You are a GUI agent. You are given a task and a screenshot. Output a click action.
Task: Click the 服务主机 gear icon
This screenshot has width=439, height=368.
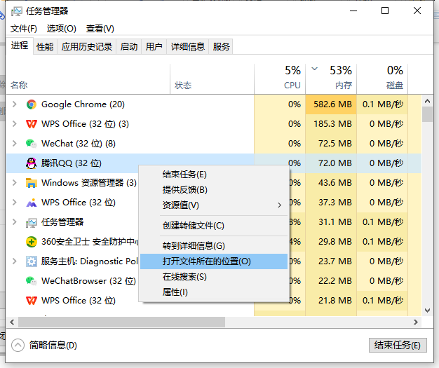click(x=31, y=261)
